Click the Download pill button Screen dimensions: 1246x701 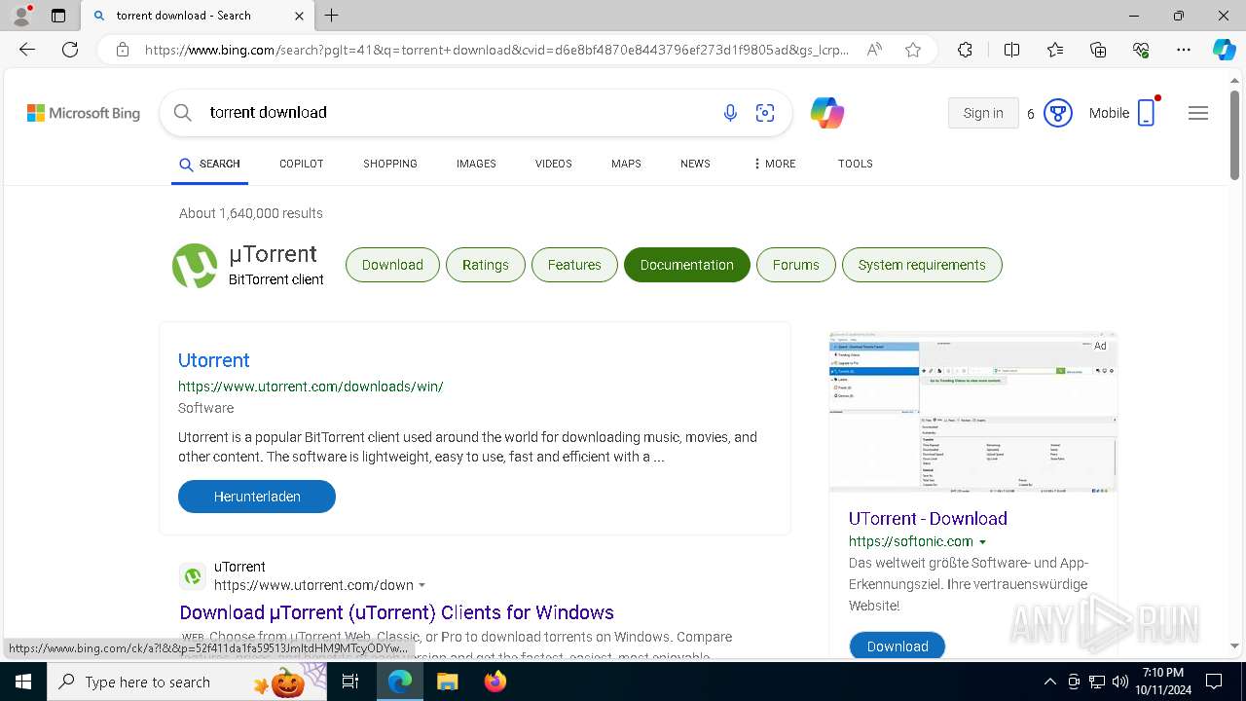[392, 265]
